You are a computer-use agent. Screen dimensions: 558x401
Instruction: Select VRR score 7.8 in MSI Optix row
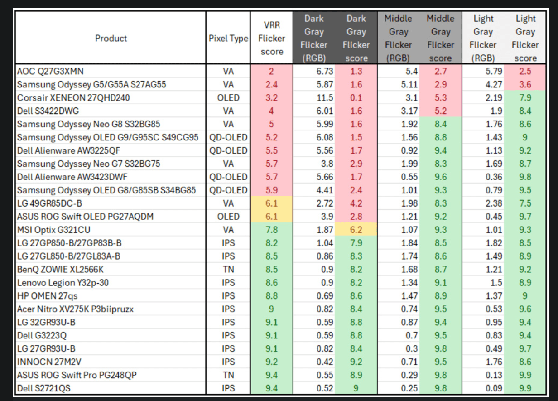coord(271,230)
